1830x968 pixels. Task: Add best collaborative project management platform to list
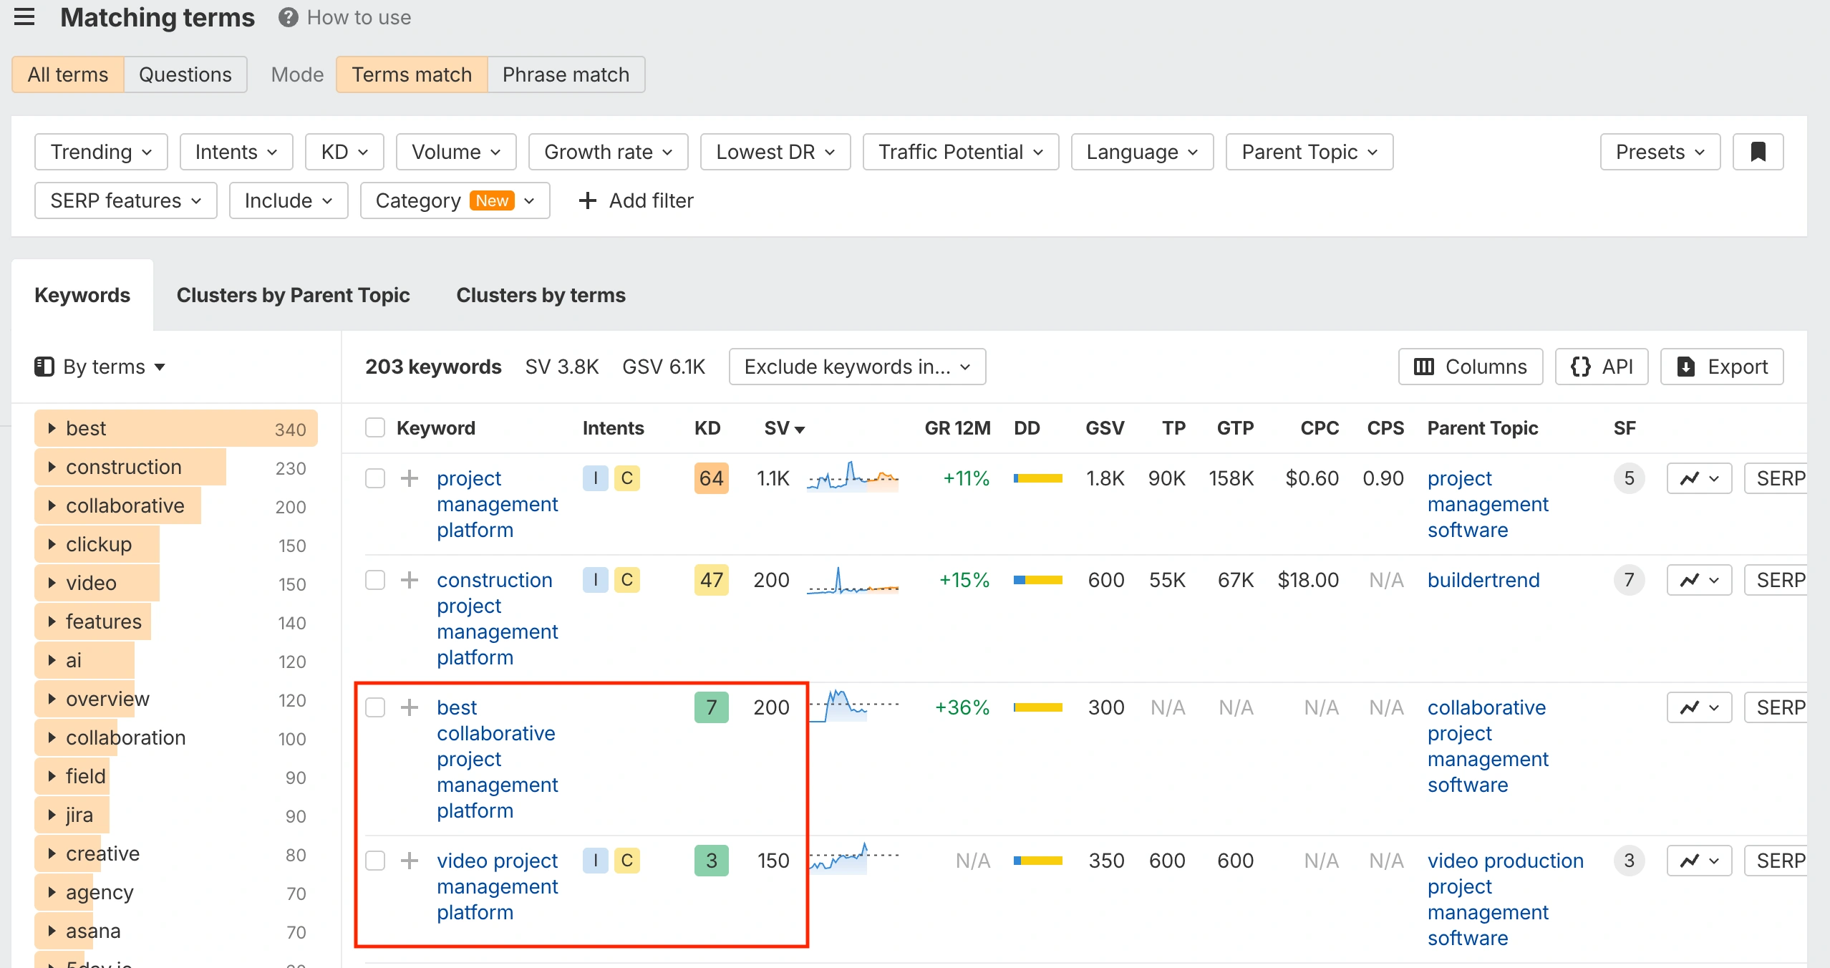(410, 707)
